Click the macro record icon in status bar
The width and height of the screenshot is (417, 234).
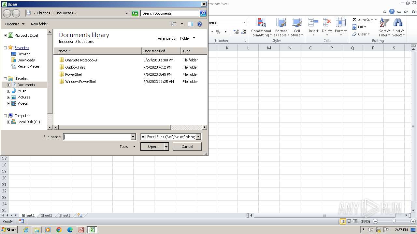tap(21, 221)
